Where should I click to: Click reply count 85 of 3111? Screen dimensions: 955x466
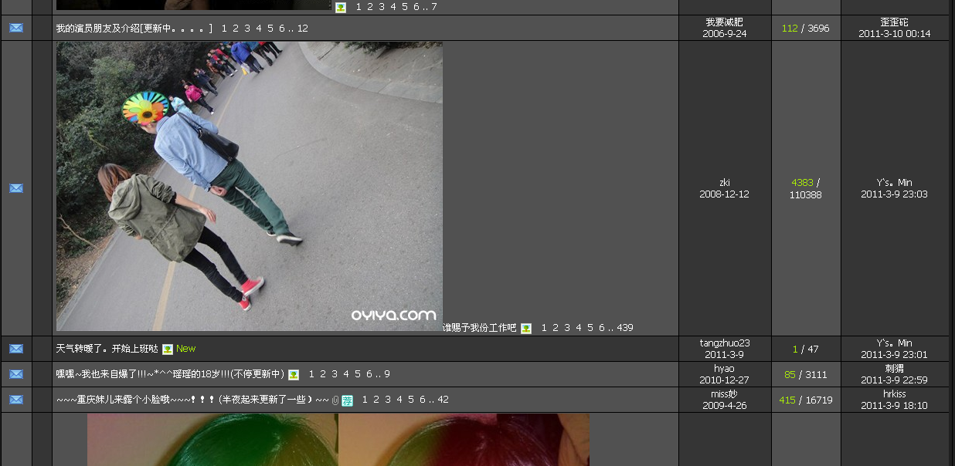tap(790, 375)
